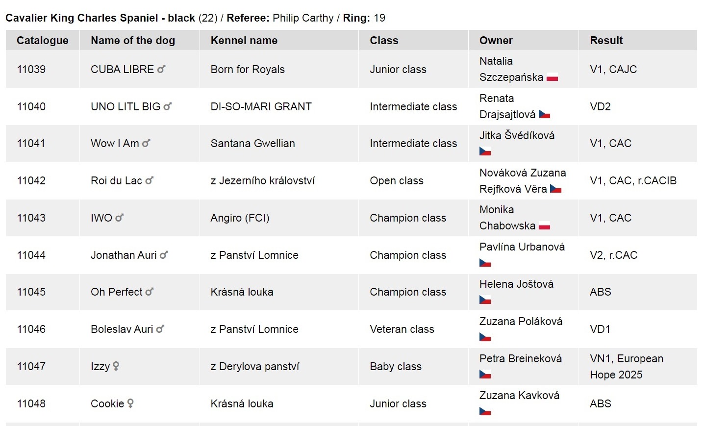Click the female symbol next to Cookie
The height and width of the screenshot is (426, 705).
[130, 403]
